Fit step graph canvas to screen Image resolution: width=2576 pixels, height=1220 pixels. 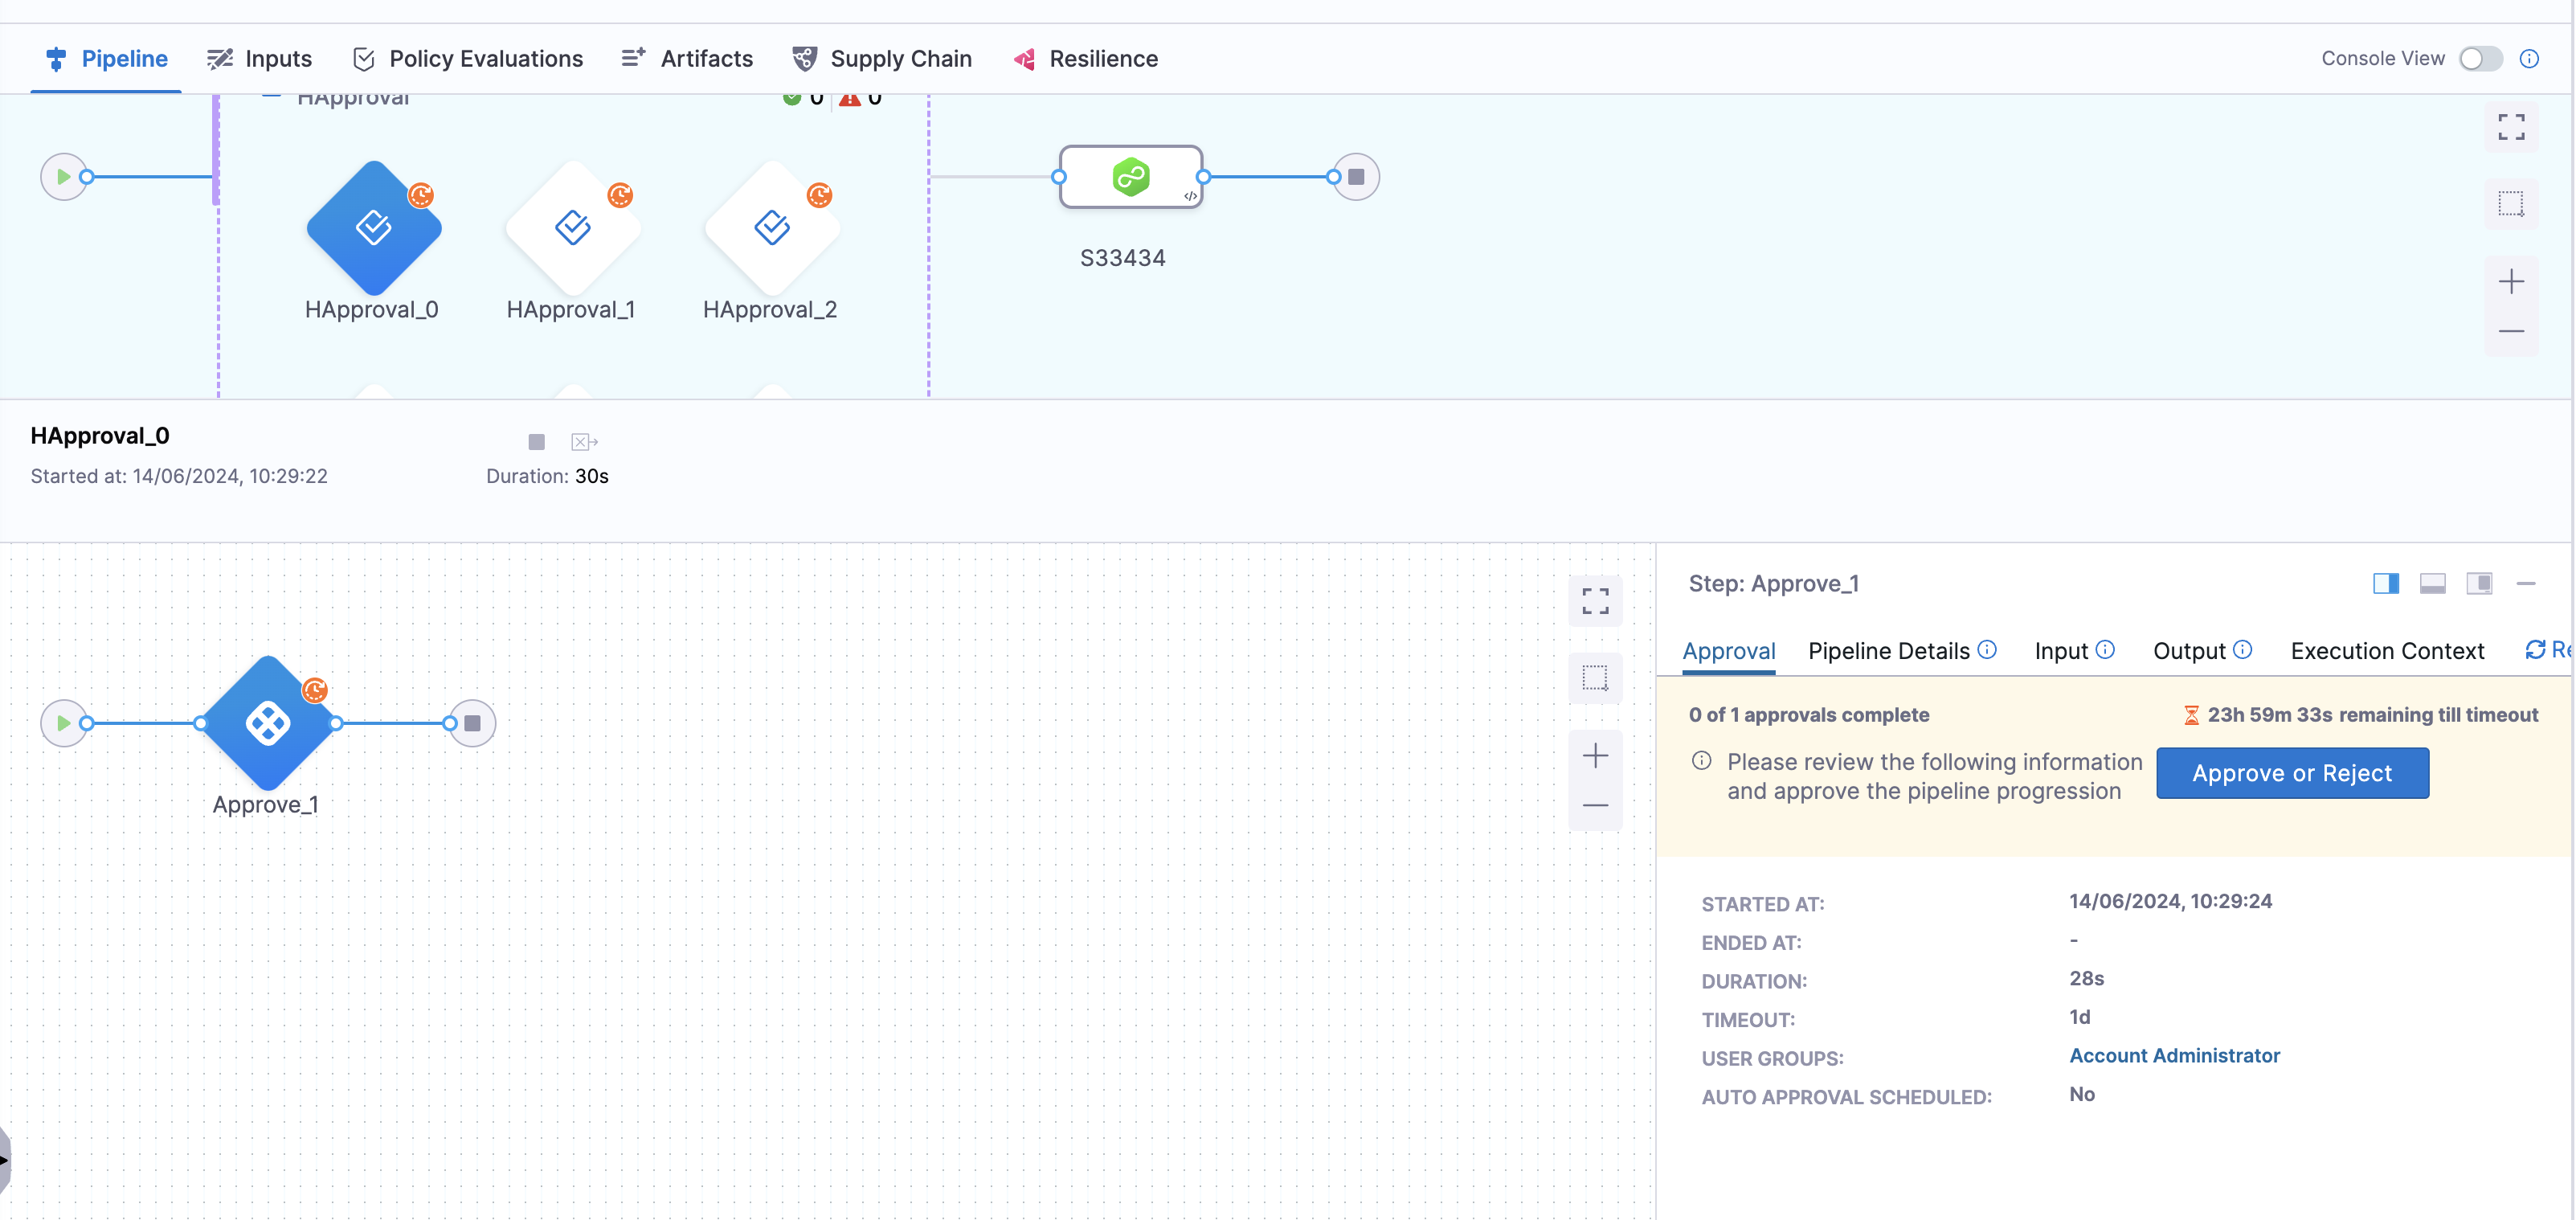pos(1594,601)
